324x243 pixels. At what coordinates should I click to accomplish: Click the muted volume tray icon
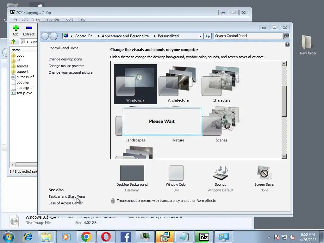click(292, 237)
